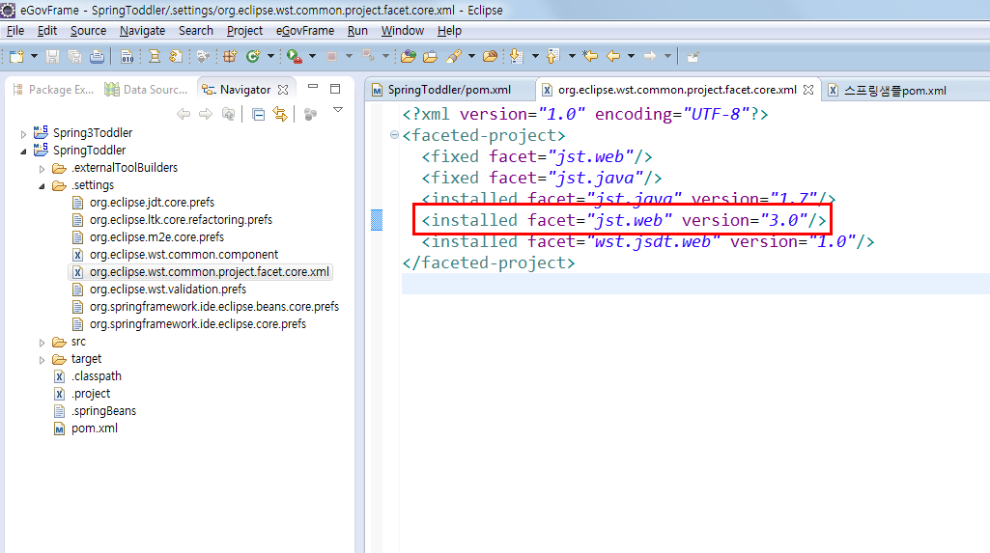990x553 pixels.
Task: Click the Search flashlight toolbar icon
Action: [453, 56]
